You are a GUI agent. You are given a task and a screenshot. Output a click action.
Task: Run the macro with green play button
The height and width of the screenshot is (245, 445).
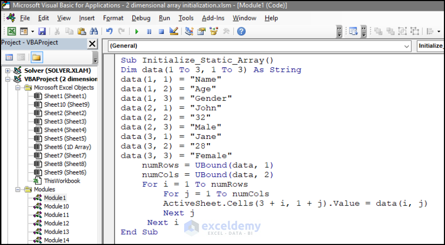[137, 31]
